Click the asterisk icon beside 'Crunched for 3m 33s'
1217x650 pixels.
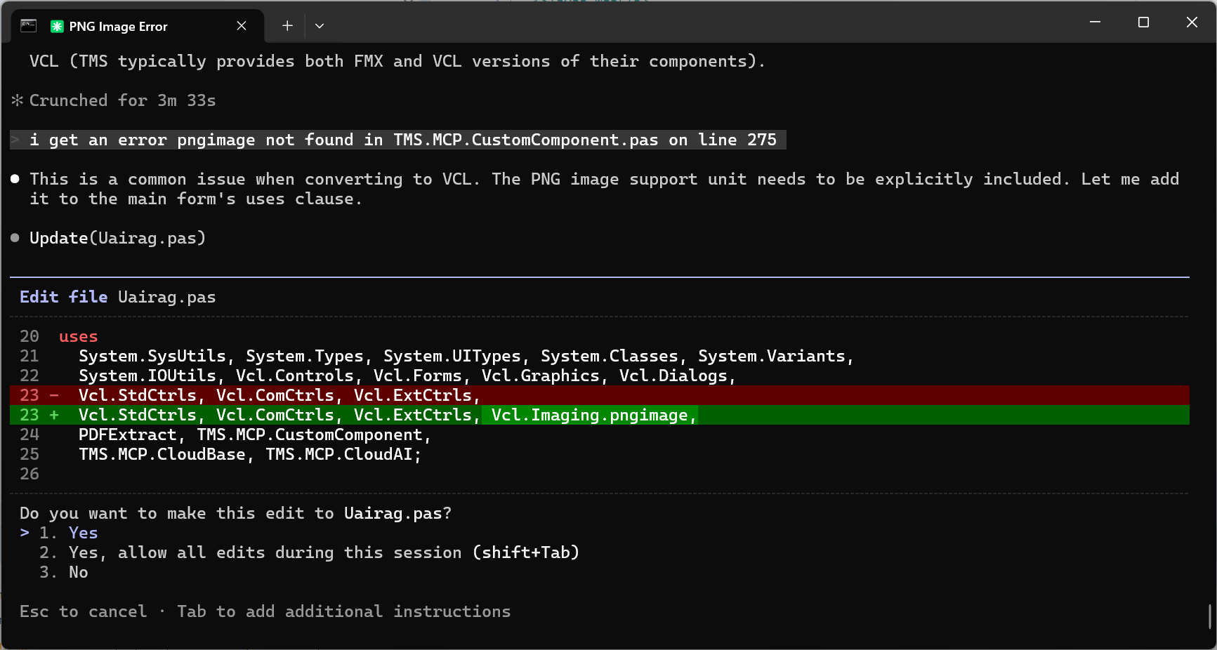16,100
